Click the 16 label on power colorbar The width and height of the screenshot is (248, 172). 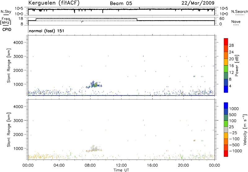(231, 66)
